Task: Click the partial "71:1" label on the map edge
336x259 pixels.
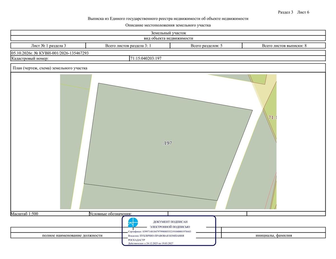Action: (272, 118)
